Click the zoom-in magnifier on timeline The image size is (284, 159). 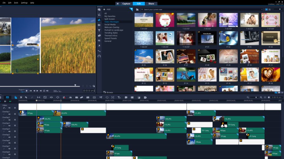pos(261,97)
